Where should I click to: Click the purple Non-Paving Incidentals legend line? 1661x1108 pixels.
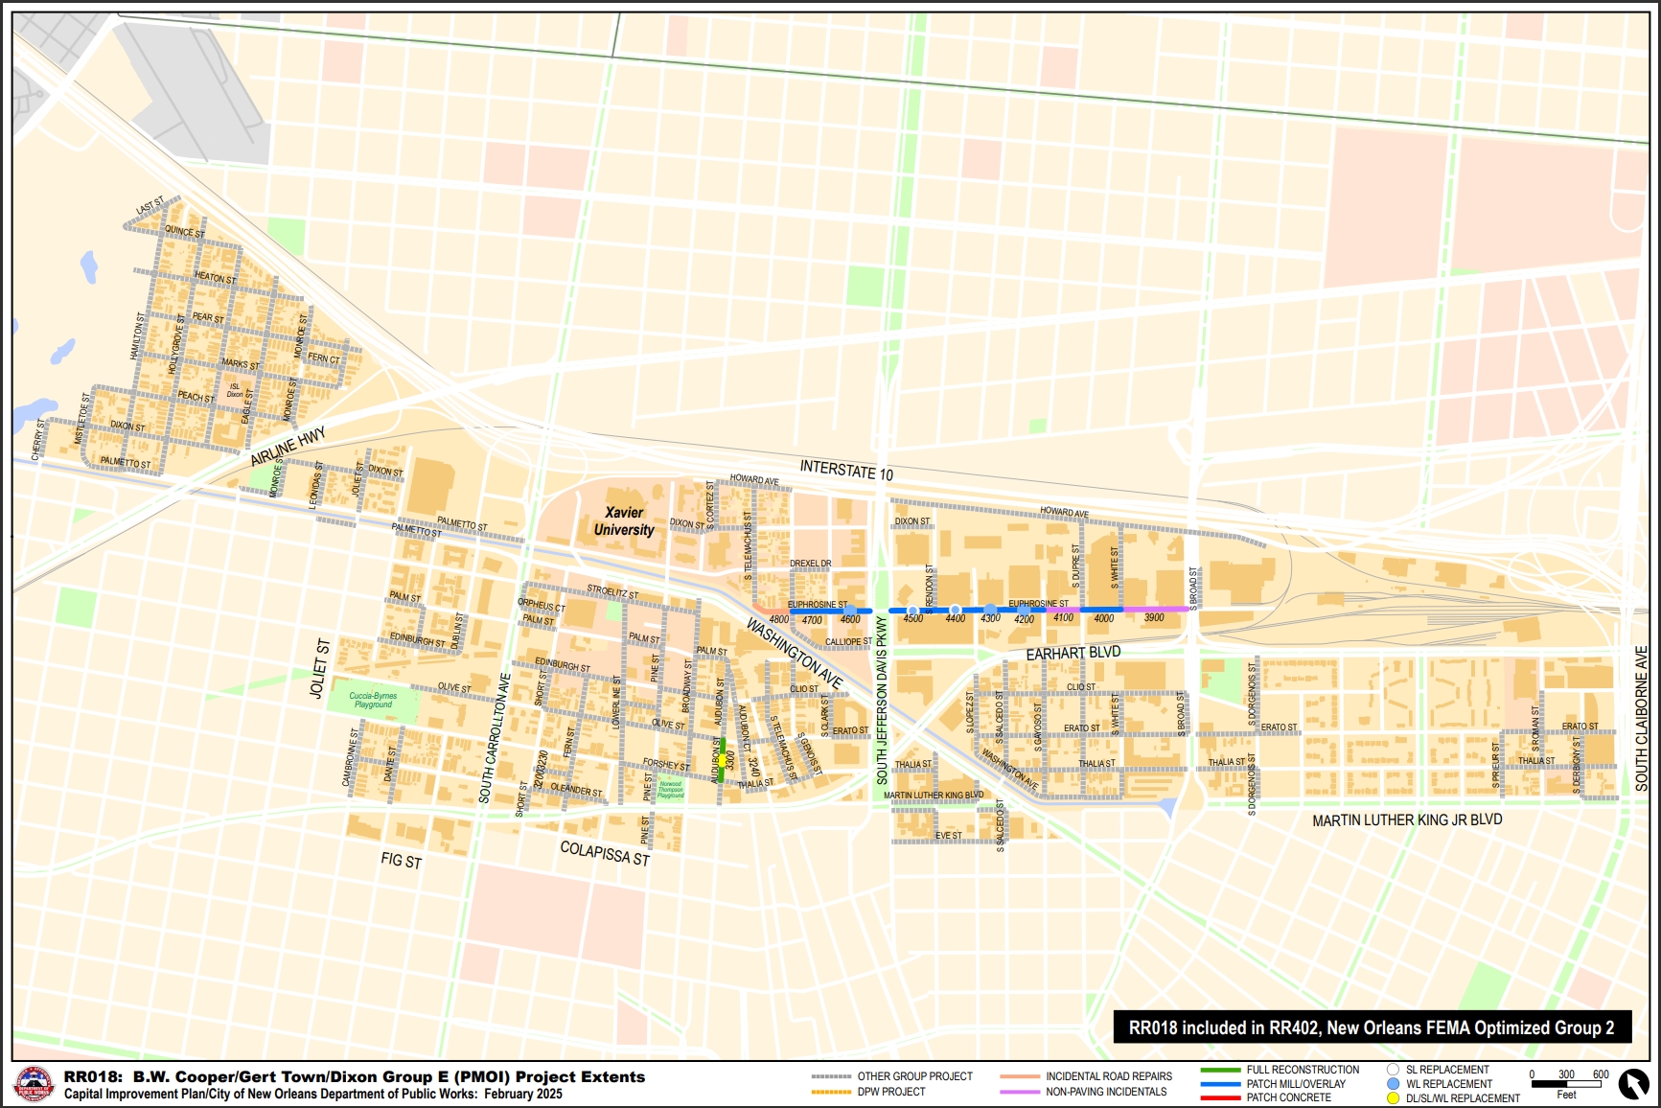pyautogui.click(x=1019, y=1092)
